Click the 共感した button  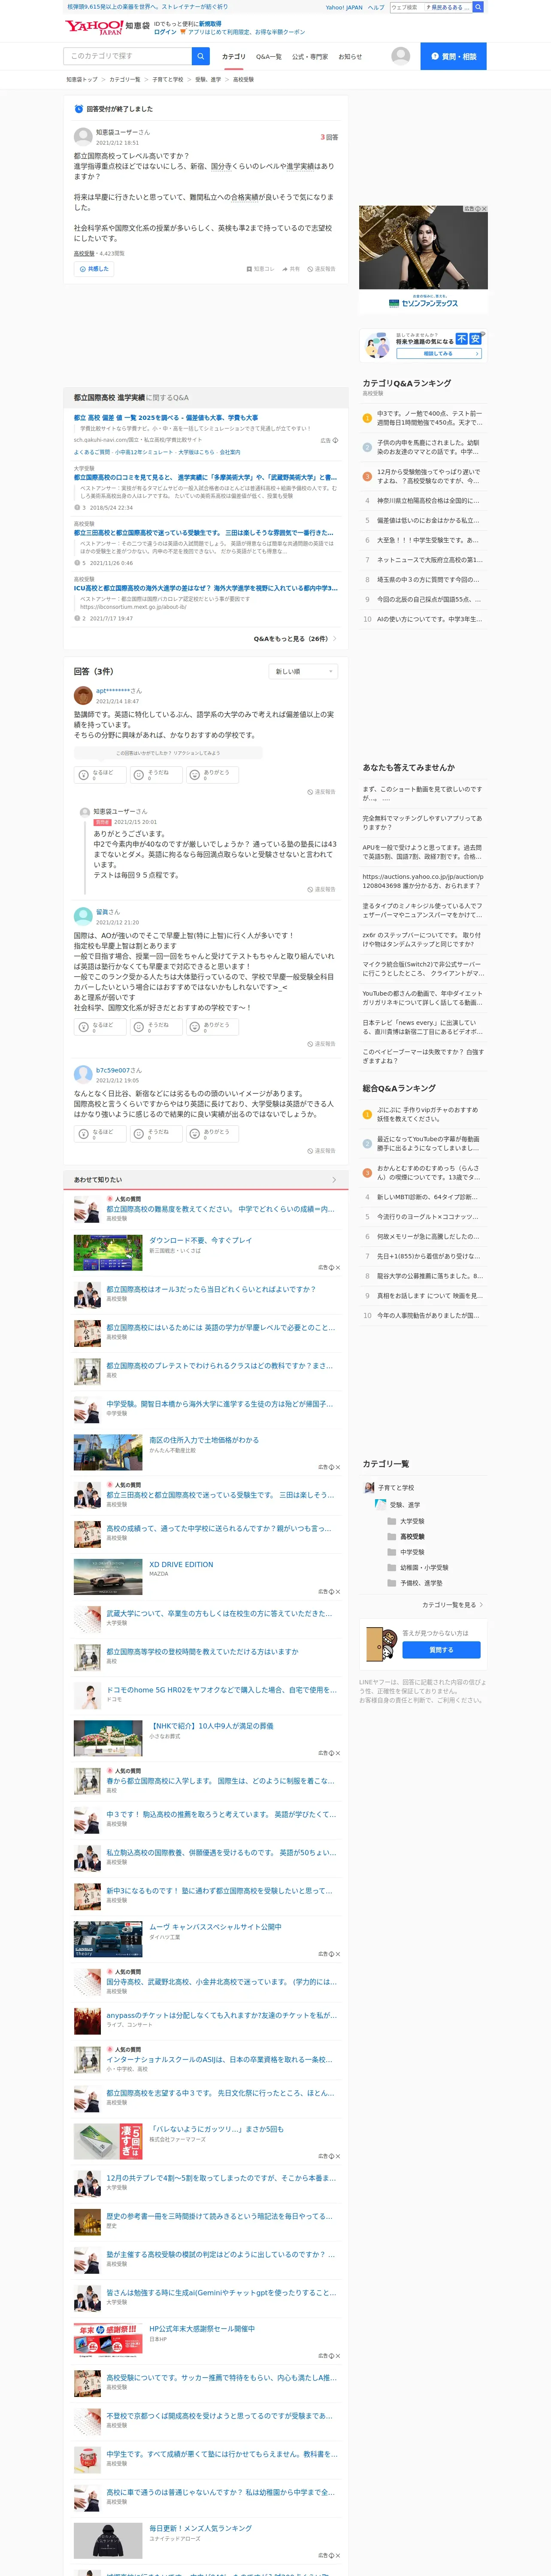(93, 269)
